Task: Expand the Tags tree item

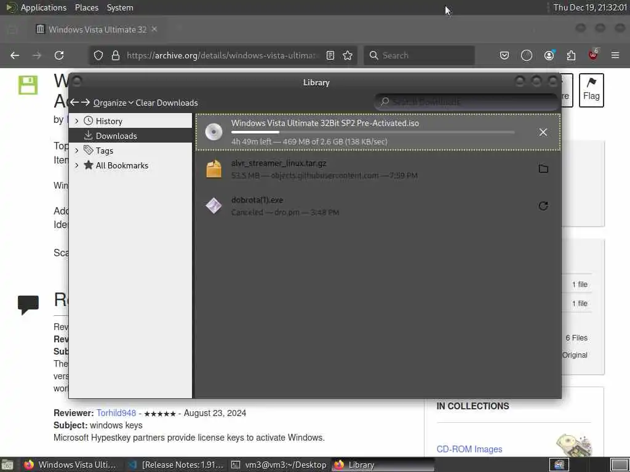Action: pyautogui.click(x=77, y=151)
